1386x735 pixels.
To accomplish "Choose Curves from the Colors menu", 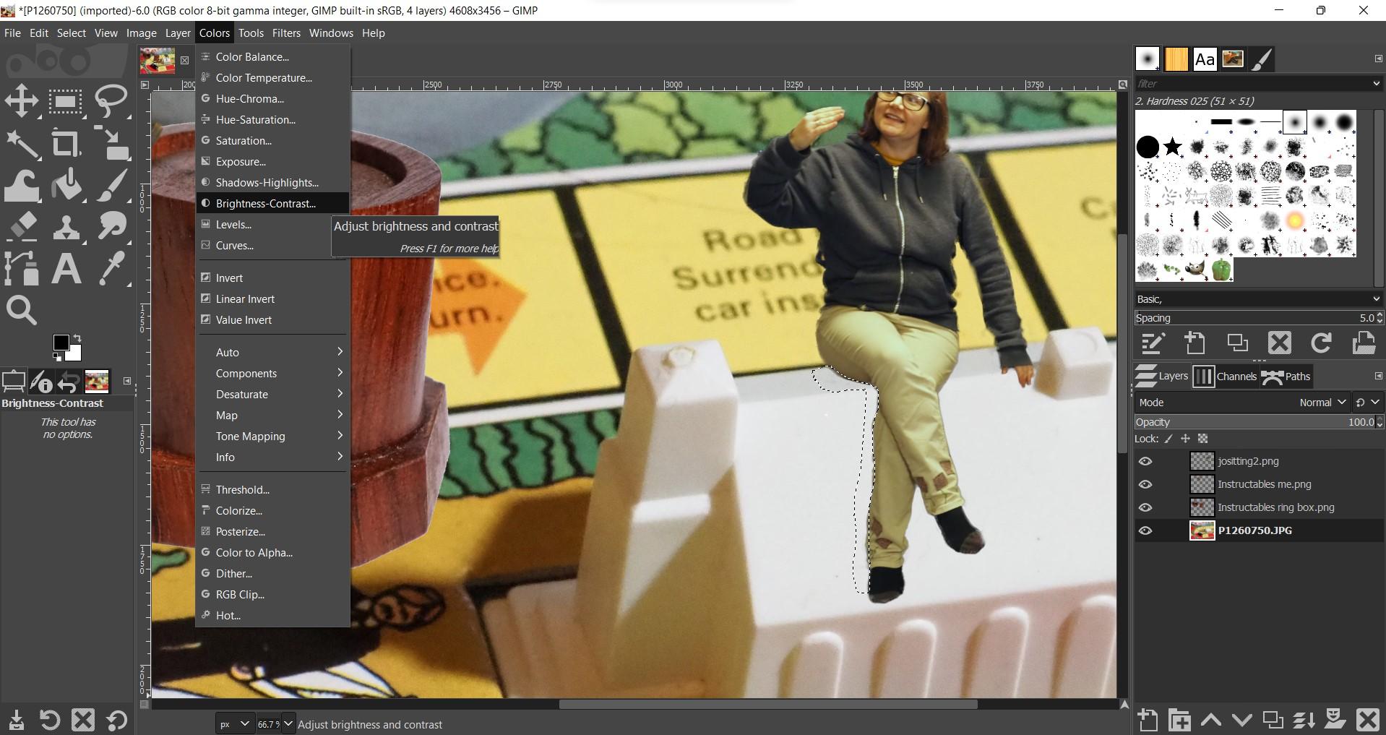I will pos(272,246).
